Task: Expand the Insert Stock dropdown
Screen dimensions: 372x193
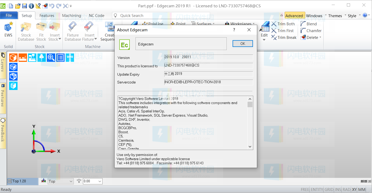Action: (x=59, y=39)
